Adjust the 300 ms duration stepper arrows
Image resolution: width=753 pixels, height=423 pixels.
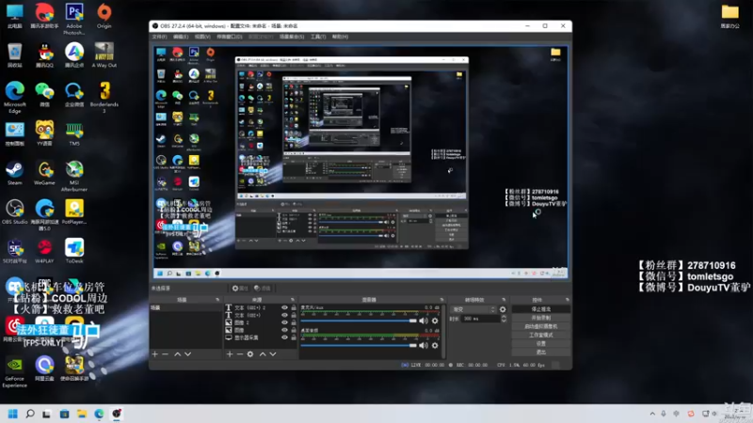pyautogui.click(x=504, y=319)
